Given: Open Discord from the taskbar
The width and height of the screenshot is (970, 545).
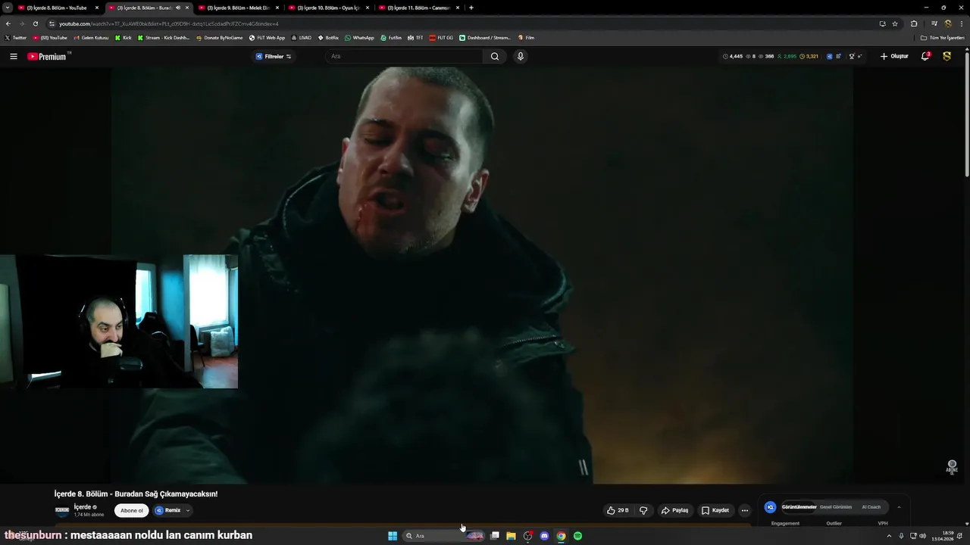Looking at the screenshot, I should click(544, 536).
